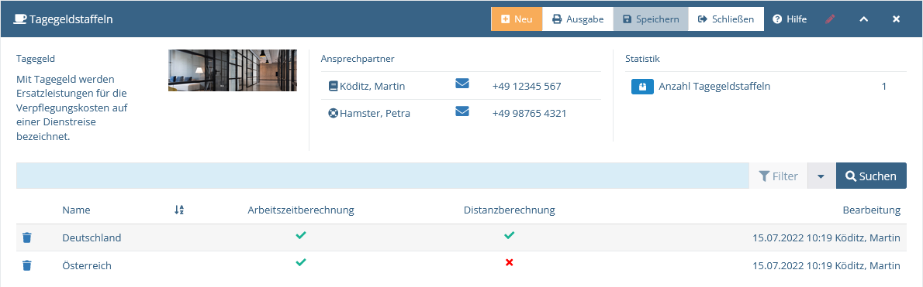This screenshot has height=287, width=923.
Task: Create a new entry with Neu button
Action: click(x=517, y=19)
